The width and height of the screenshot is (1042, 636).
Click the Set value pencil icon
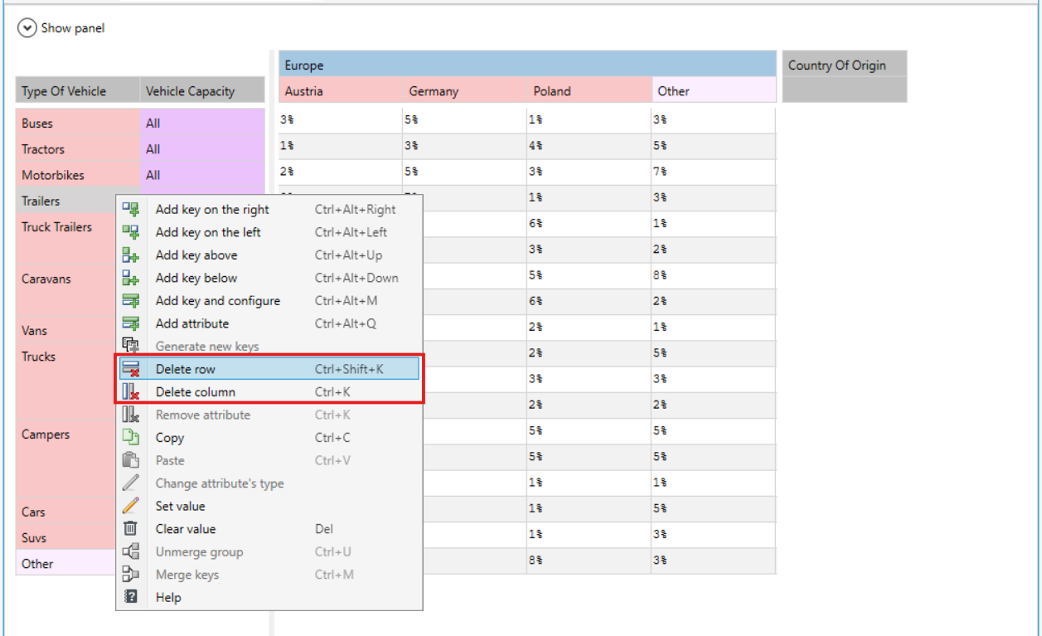tap(130, 506)
